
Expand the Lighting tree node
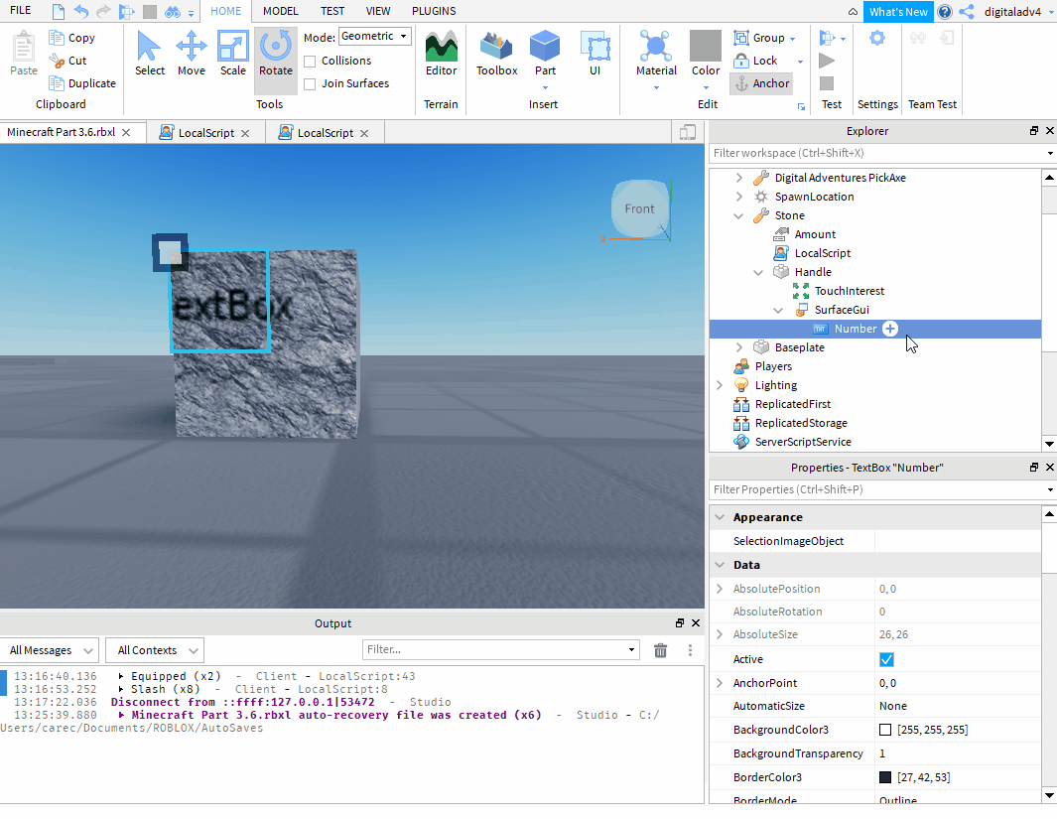[x=720, y=385]
